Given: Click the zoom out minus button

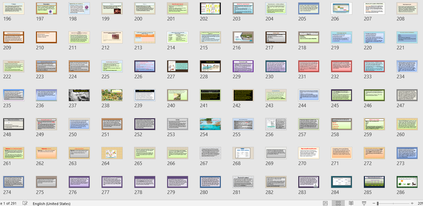Looking at the screenshot, I should [x=374, y=203].
